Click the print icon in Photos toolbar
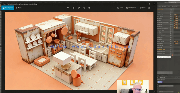Screen dimensions: 180x93 click(x=149, y=8)
